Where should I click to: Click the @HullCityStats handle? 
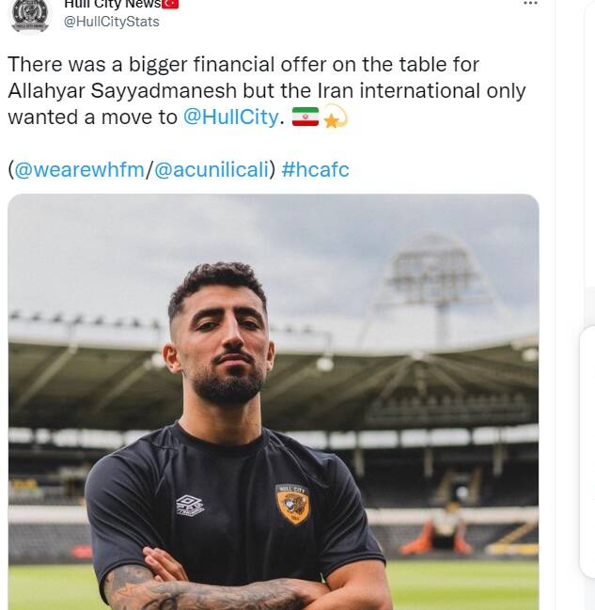pos(111,22)
